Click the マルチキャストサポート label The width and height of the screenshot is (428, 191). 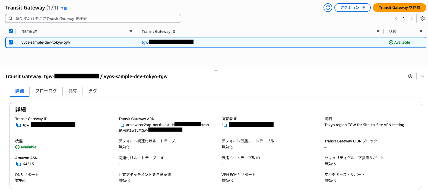click(345, 175)
